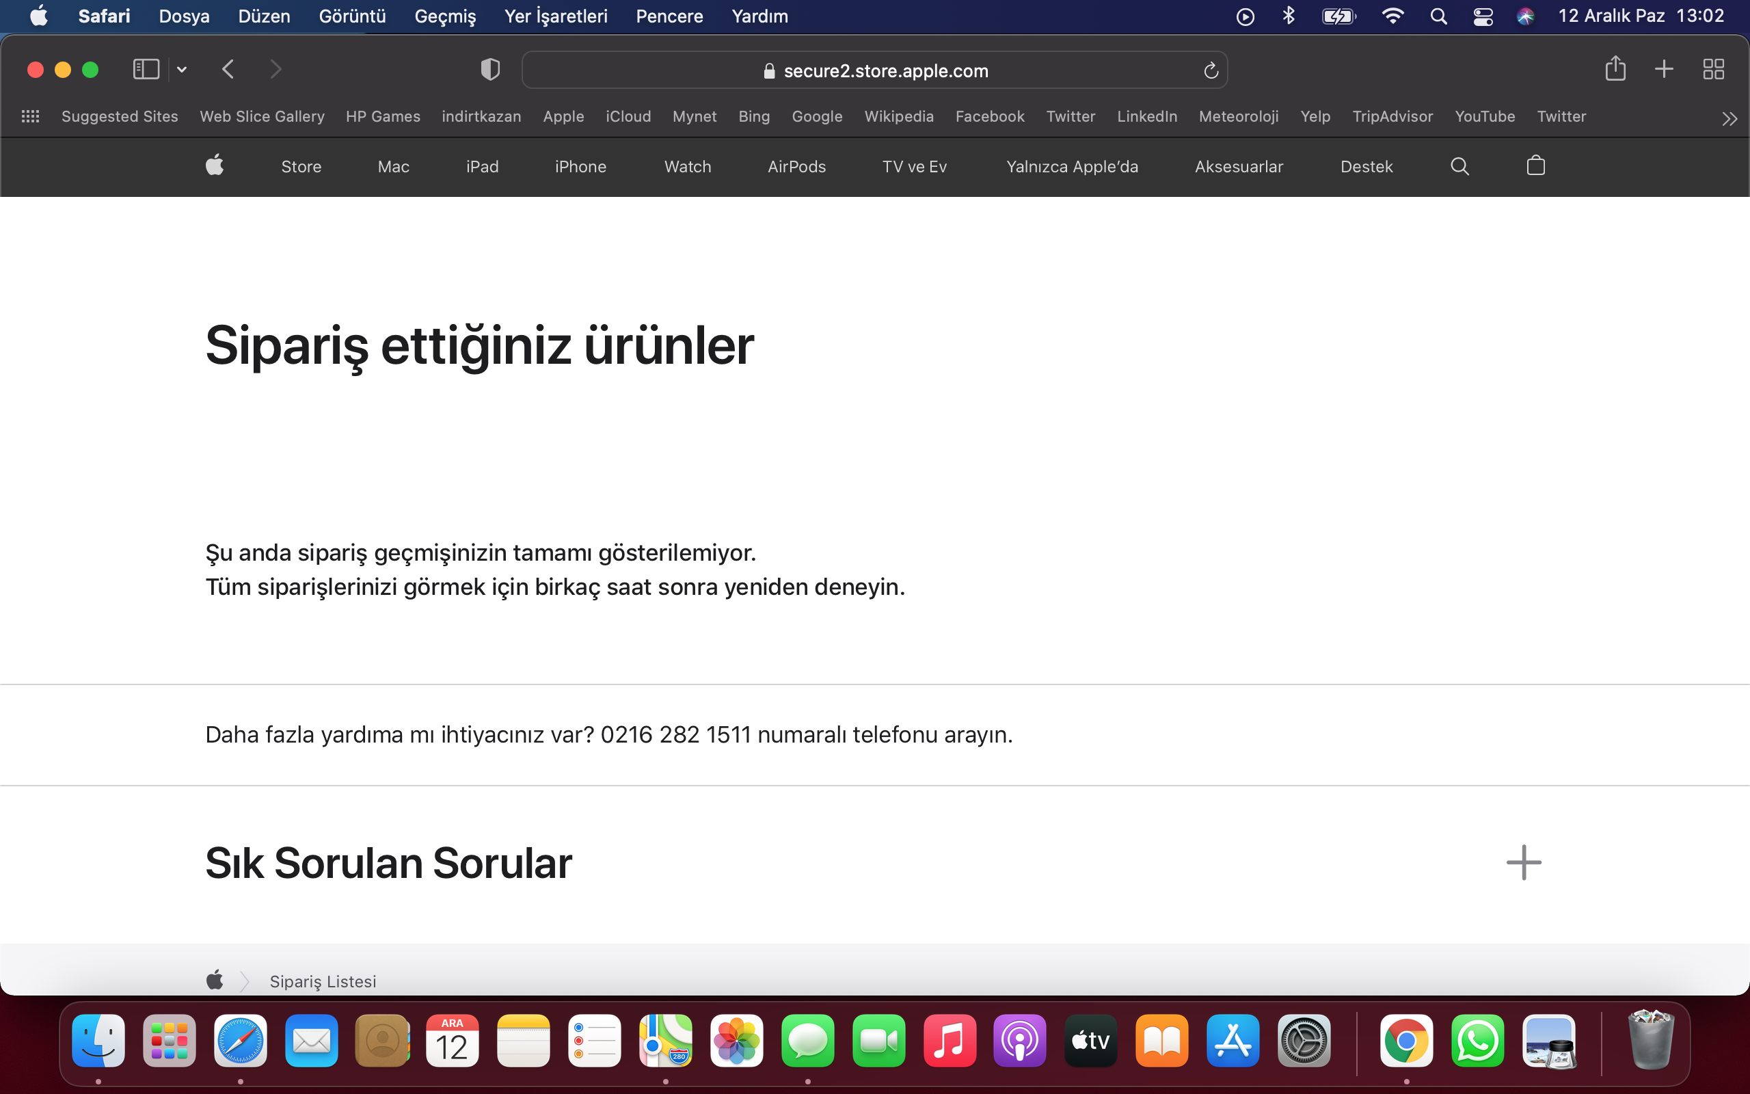Show favorites grid icon in bookmarks bar
This screenshot has height=1094, width=1750.
(30, 116)
